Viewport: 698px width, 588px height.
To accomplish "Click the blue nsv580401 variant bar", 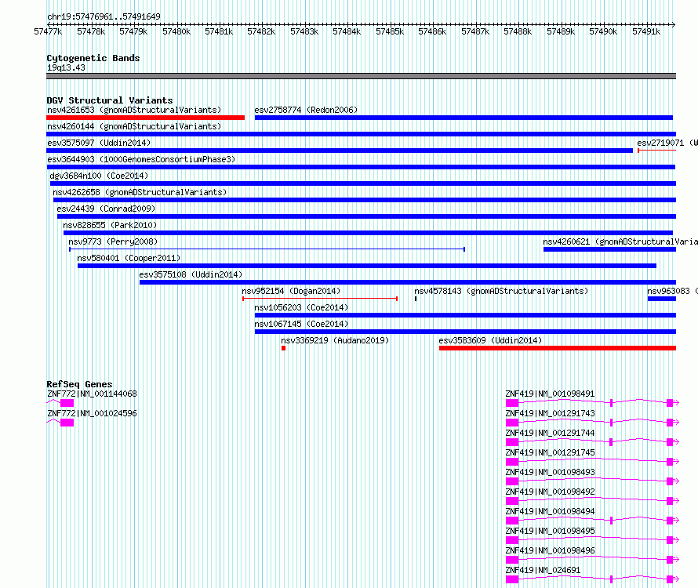I will (x=367, y=266).
